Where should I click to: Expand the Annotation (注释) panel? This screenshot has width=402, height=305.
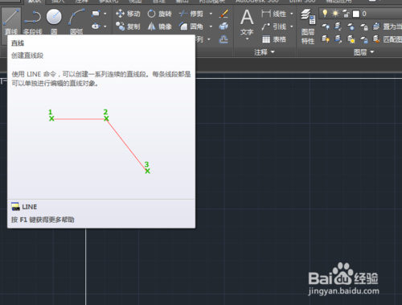(x=265, y=52)
